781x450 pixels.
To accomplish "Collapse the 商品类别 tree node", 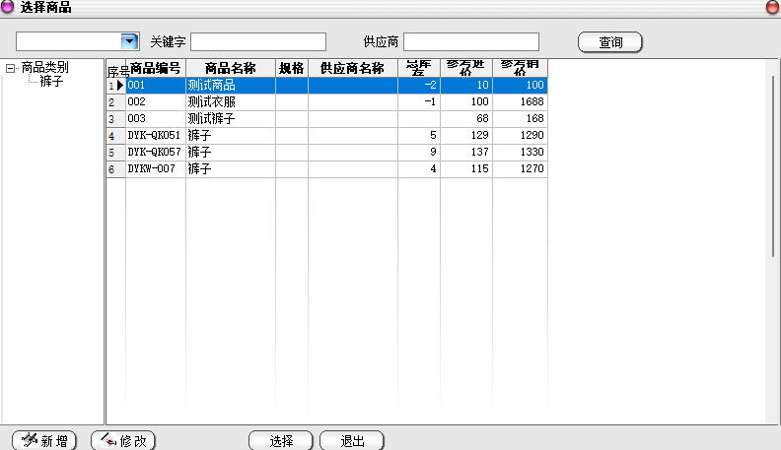I will [x=11, y=68].
